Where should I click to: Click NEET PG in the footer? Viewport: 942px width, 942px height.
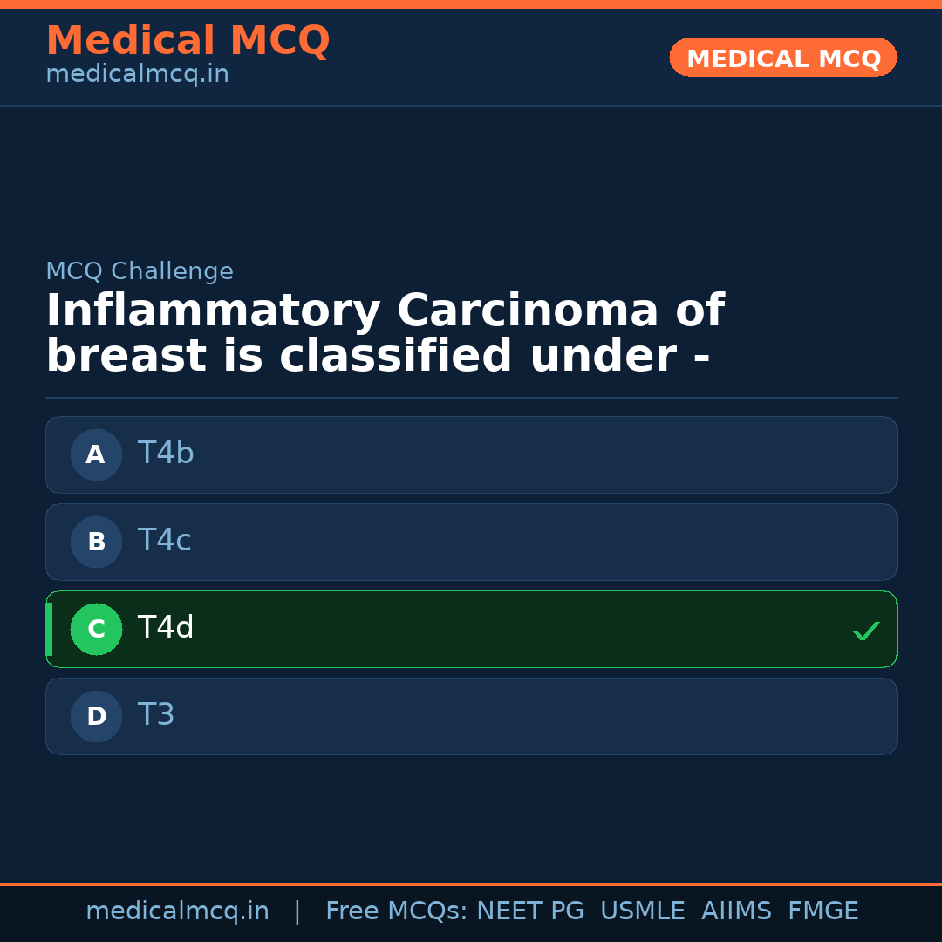530,911
